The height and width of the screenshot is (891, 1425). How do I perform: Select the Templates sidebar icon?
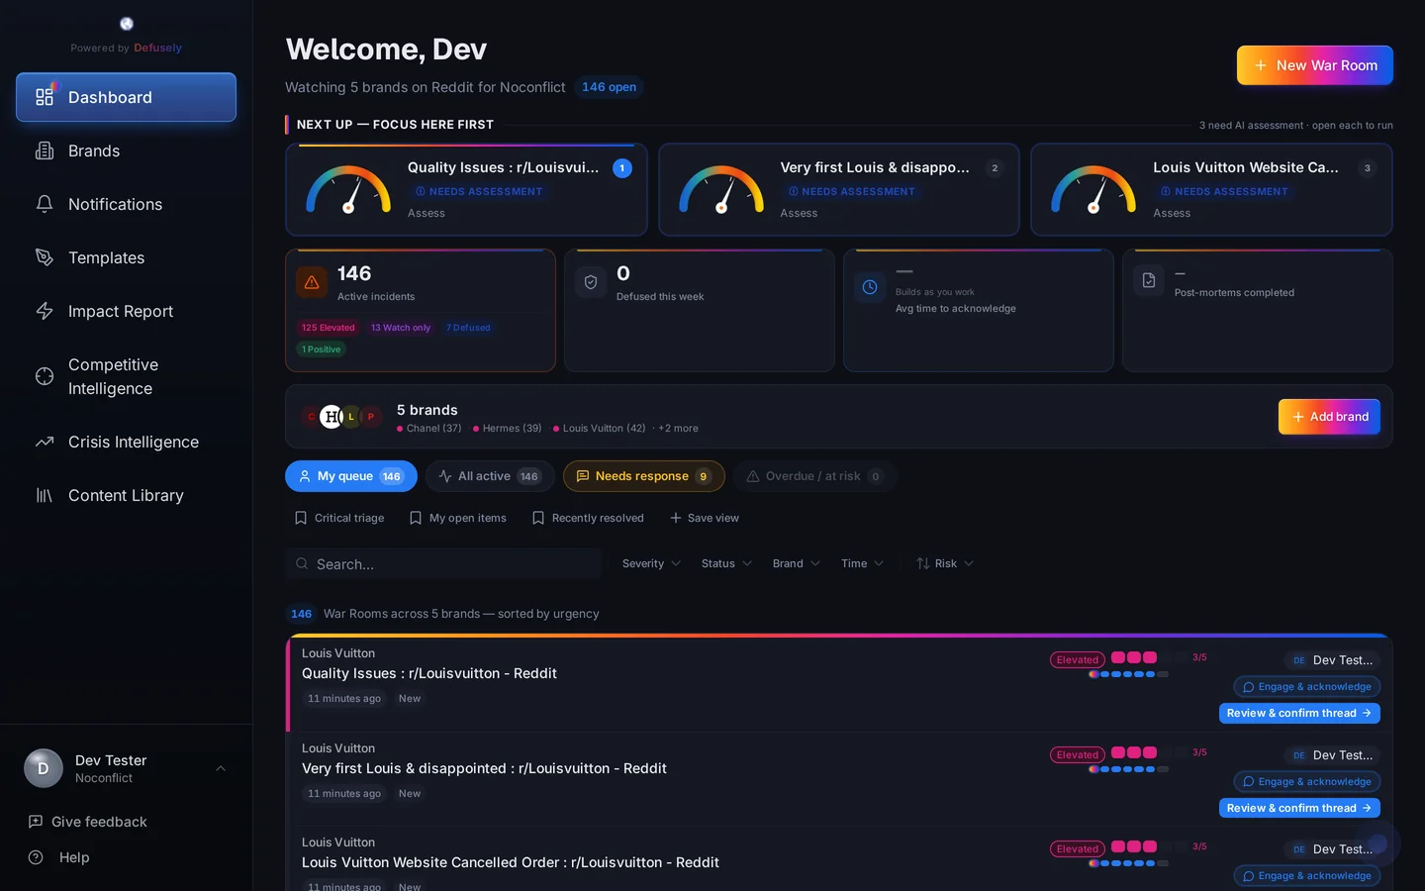click(44, 257)
